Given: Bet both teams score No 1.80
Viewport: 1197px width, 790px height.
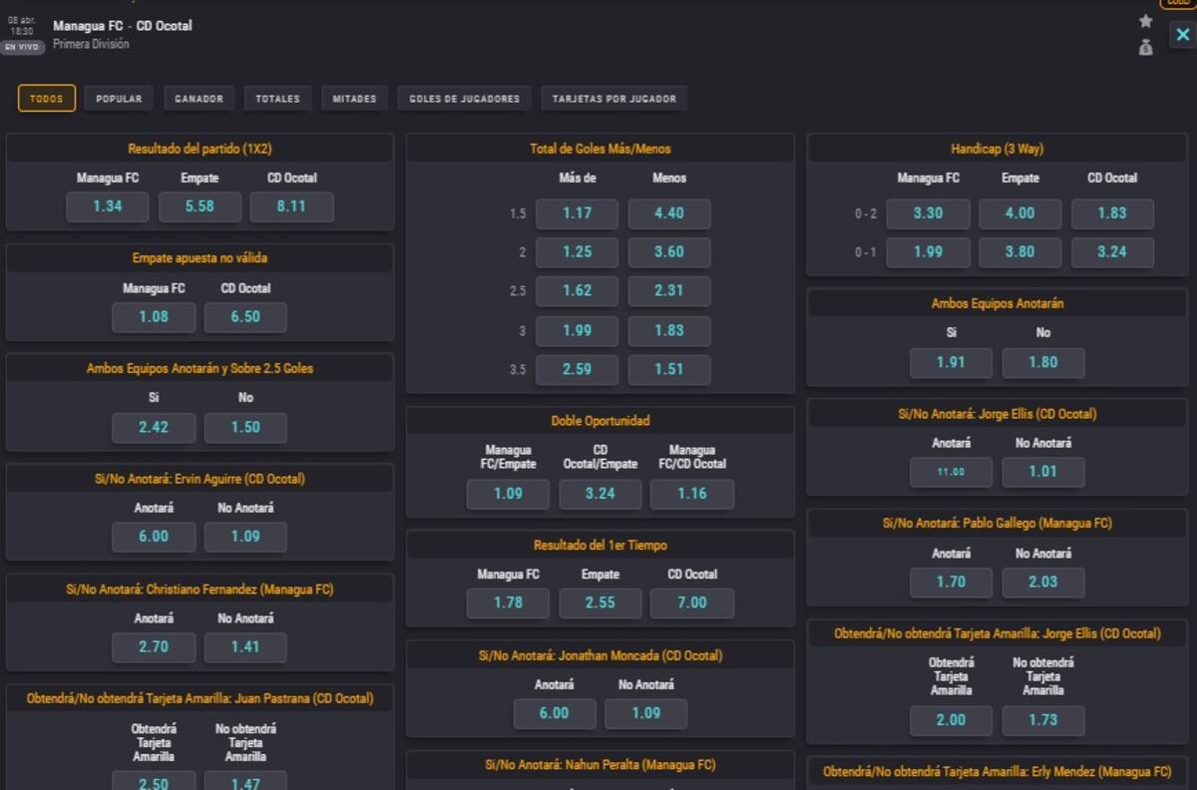Looking at the screenshot, I should 1043,363.
